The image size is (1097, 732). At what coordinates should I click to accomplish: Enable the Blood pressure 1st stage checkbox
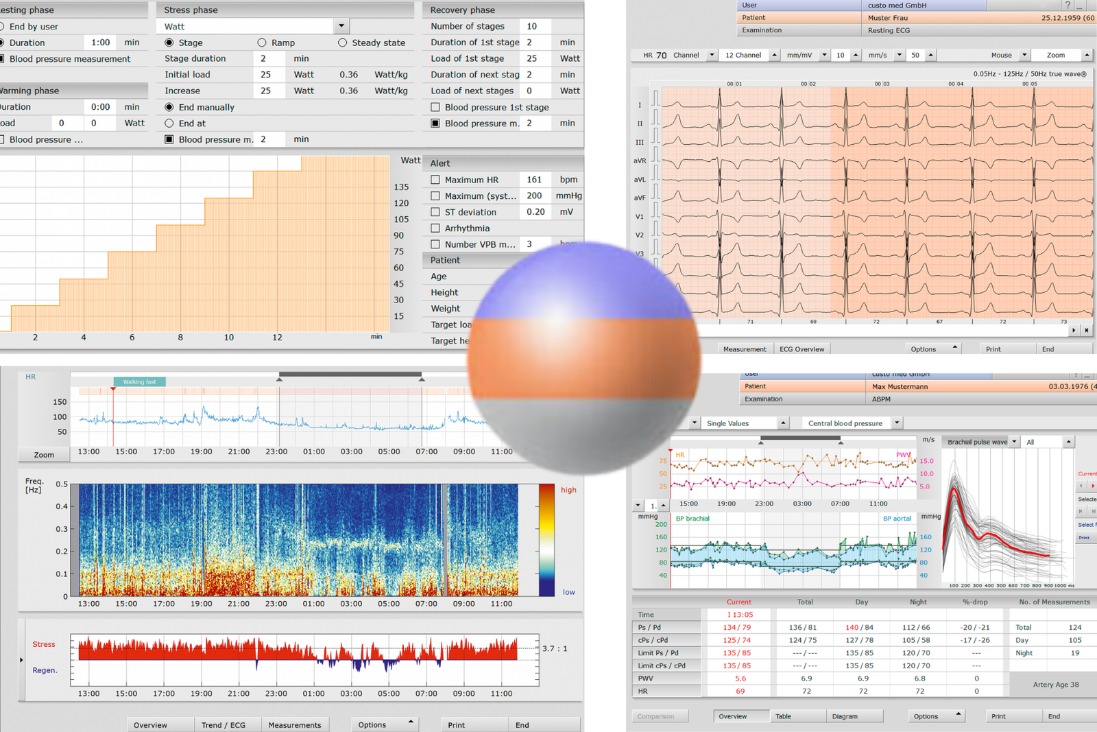pyautogui.click(x=435, y=107)
